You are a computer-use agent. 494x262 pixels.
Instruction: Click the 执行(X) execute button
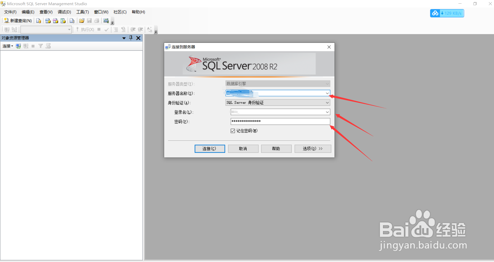(x=85, y=30)
